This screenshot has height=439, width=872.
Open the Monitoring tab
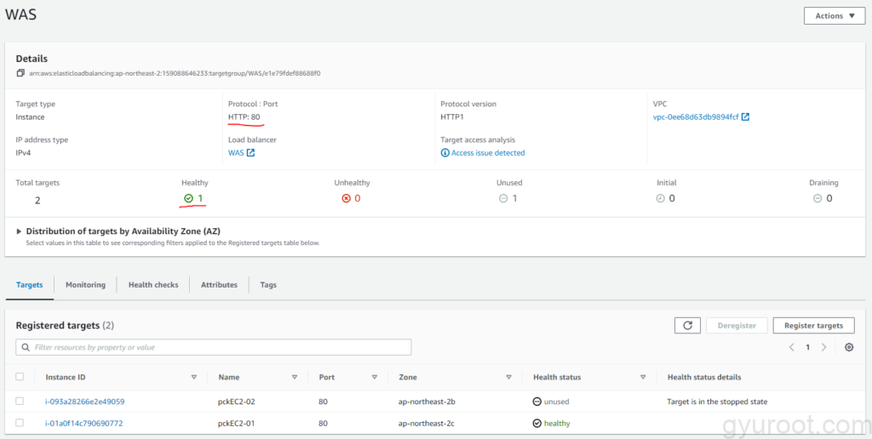85,285
